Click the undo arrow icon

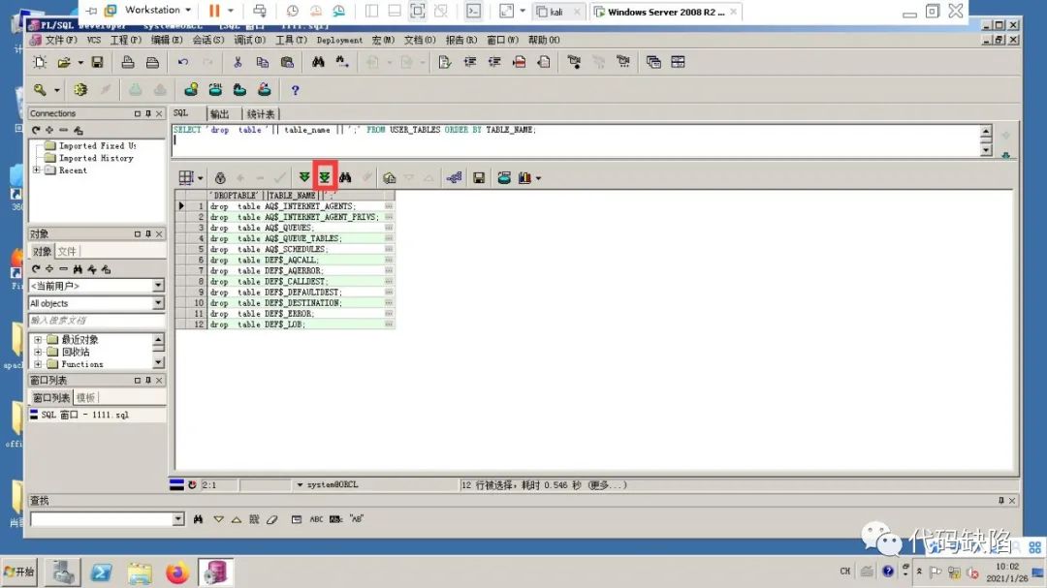pos(183,62)
